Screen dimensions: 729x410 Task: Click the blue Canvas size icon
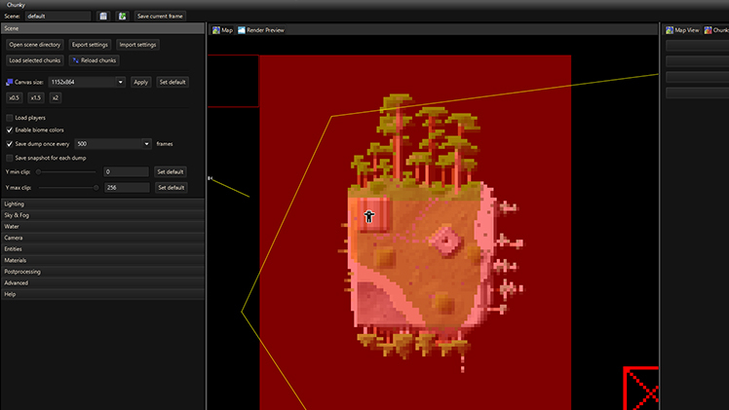(9, 82)
